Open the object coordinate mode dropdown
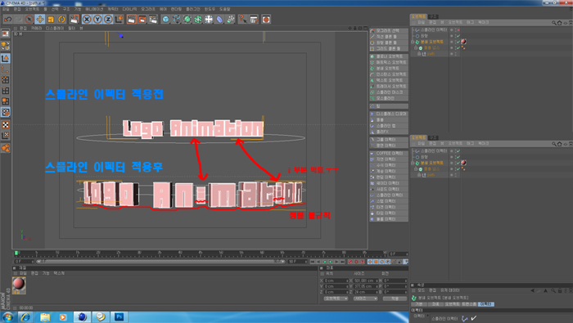Viewport: 573px width, 323px height. click(336, 298)
